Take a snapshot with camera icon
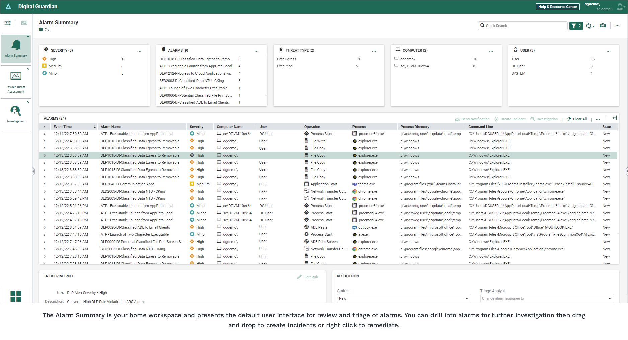 pyautogui.click(x=603, y=26)
